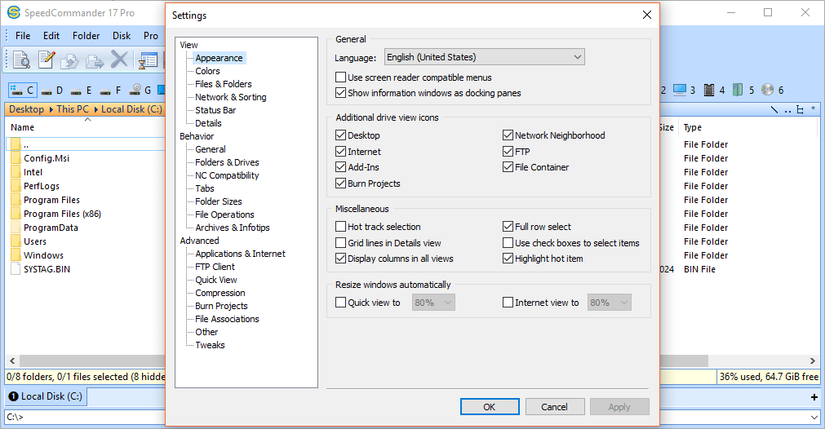The width and height of the screenshot is (825, 429).
Task: Click the hourglass window toolbar icon
Action: click(148, 60)
